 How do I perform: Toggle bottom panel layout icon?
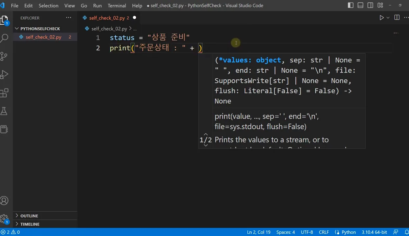tap(360, 5)
